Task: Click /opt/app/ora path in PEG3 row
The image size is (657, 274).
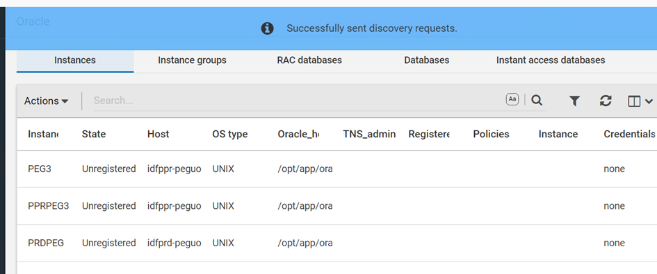Action: click(x=305, y=169)
